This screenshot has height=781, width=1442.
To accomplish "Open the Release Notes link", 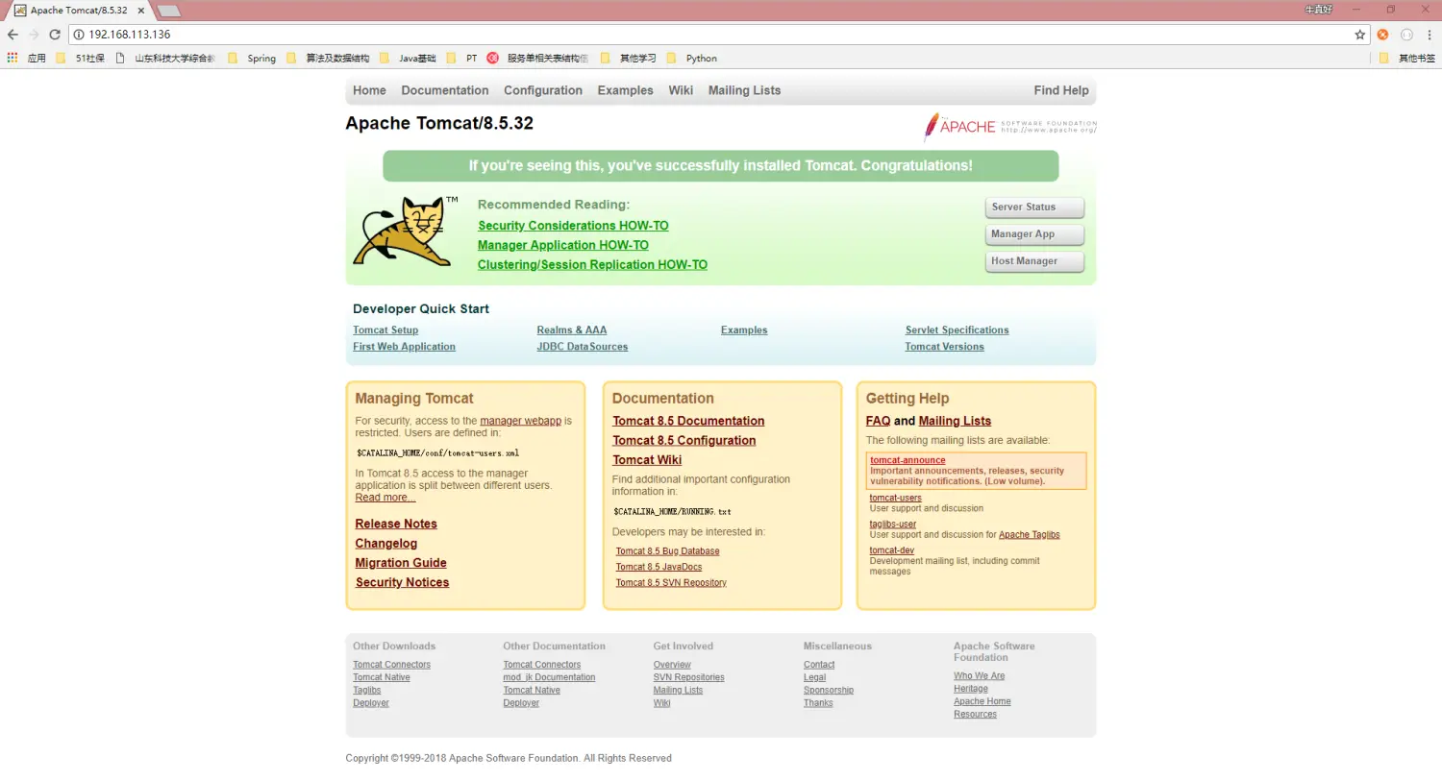I will coord(396,525).
